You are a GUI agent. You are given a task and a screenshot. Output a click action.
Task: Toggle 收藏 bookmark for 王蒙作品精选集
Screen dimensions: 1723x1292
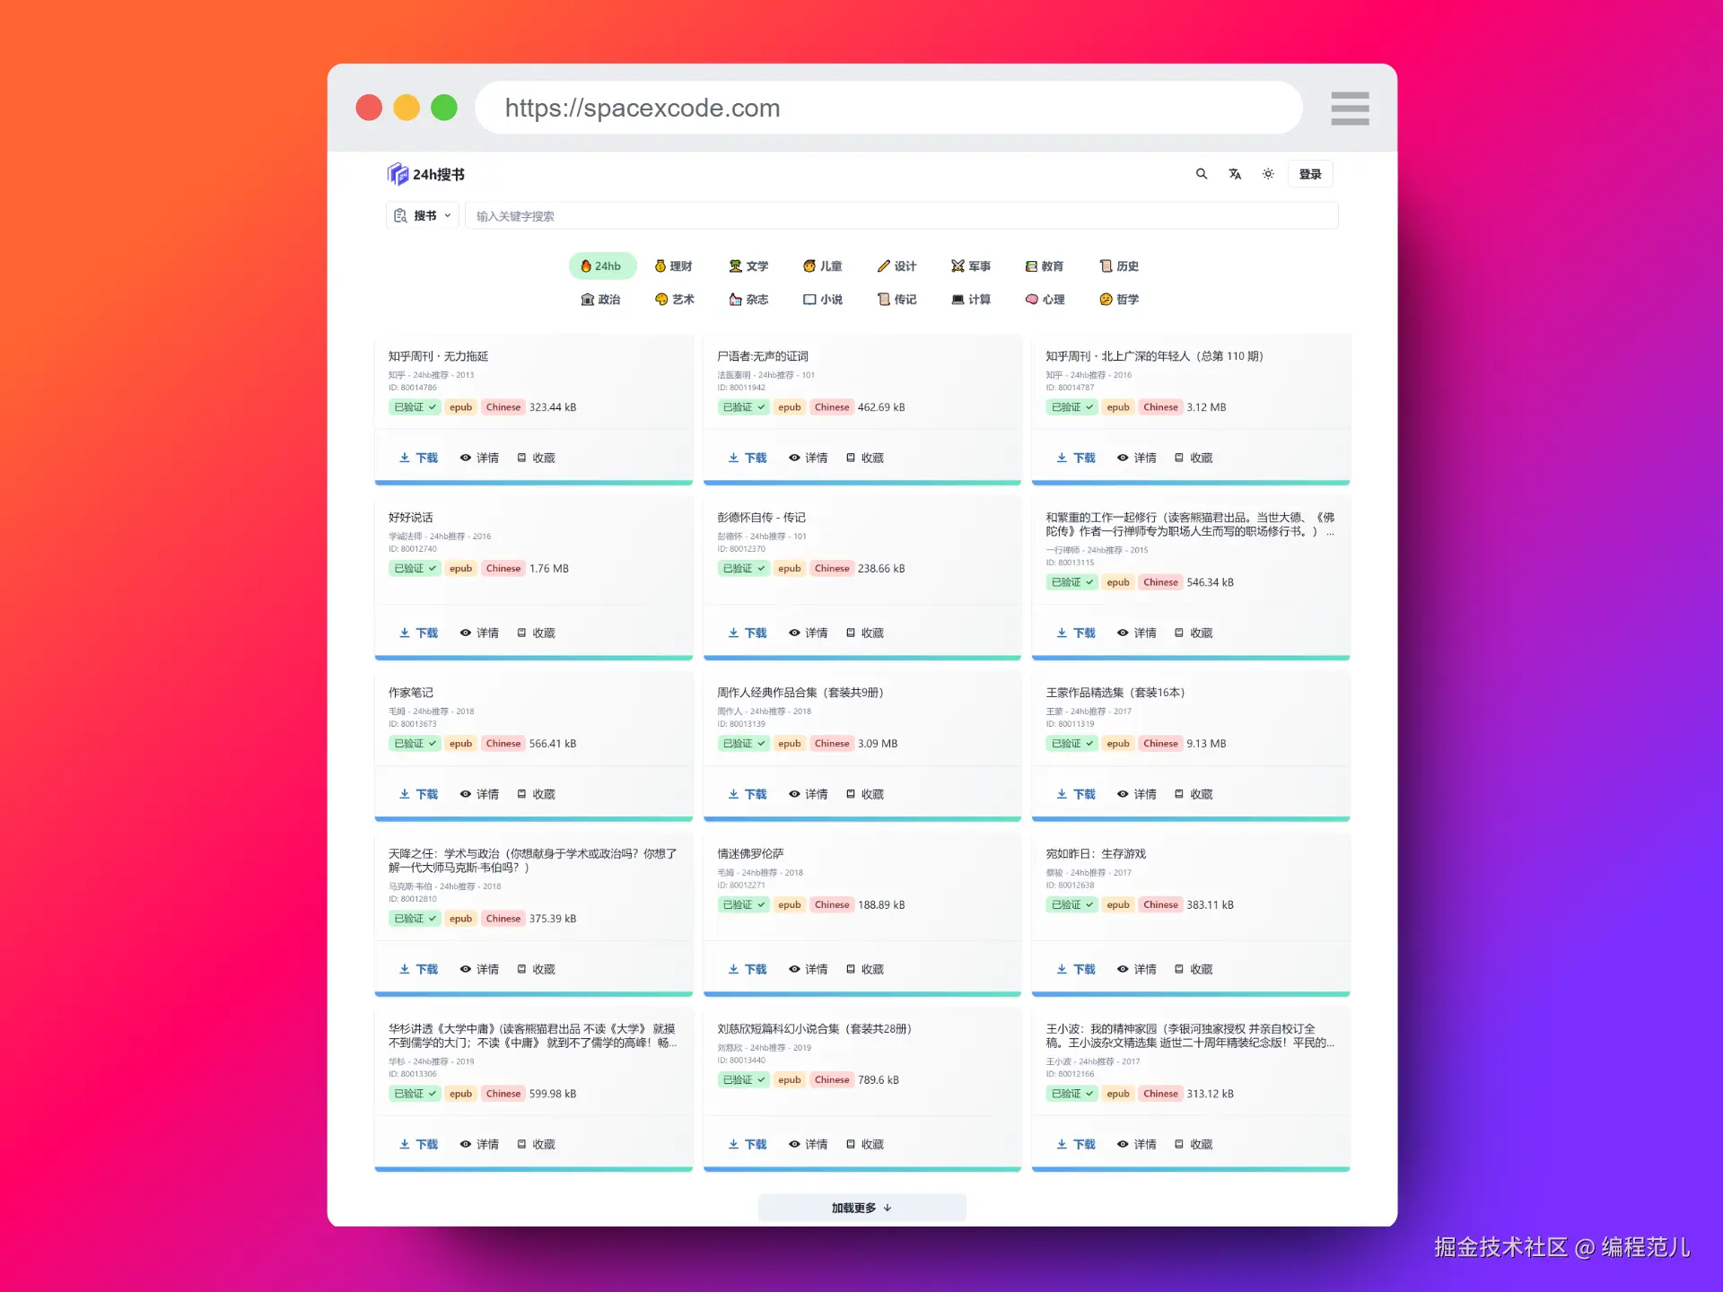click(x=1179, y=794)
